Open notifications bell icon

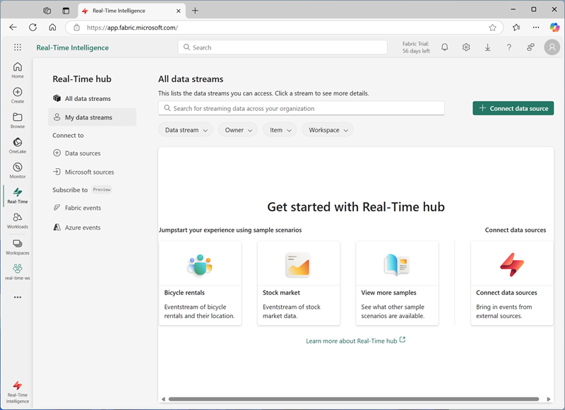tap(445, 47)
